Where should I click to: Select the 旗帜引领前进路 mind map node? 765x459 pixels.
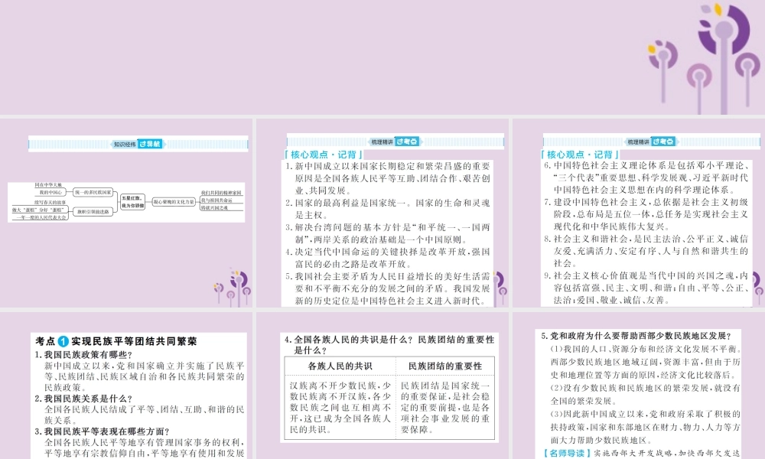[93, 212]
